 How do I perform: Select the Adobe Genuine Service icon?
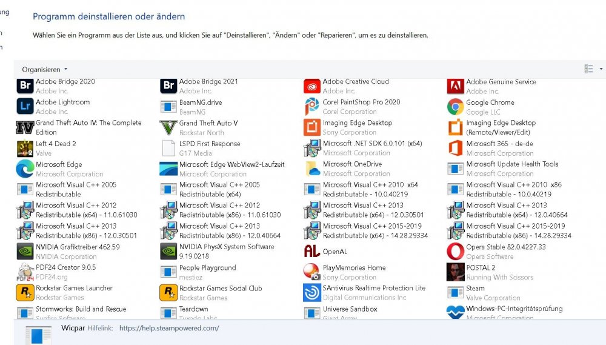(455, 86)
